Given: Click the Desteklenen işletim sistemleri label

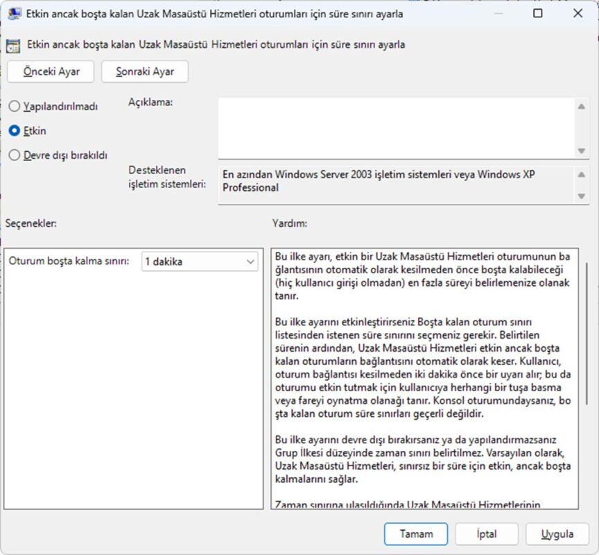Looking at the screenshot, I should tap(167, 177).
